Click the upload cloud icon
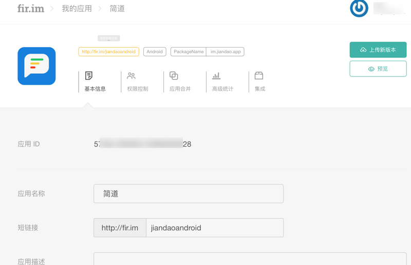The height and width of the screenshot is (265, 411). click(363, 50)
